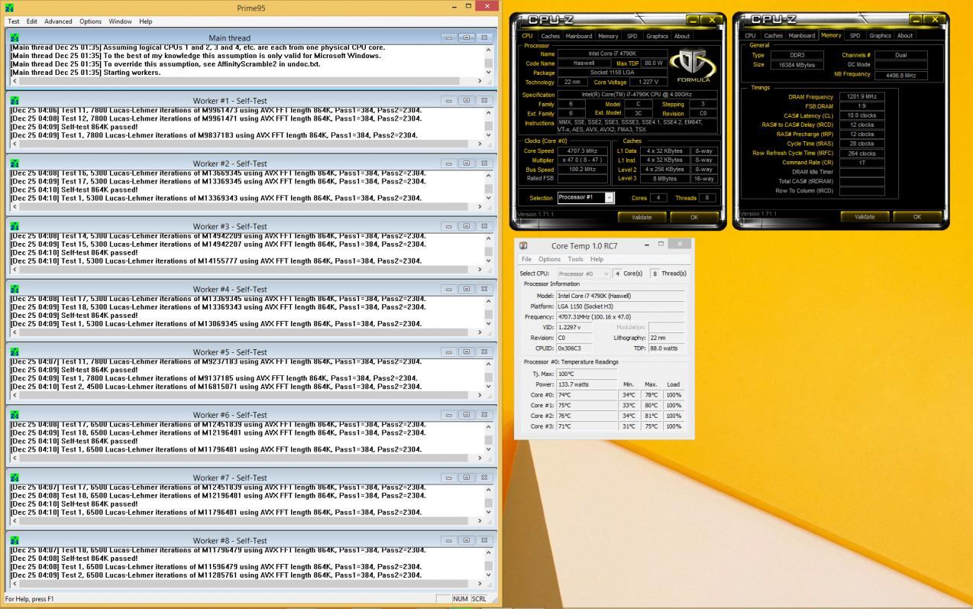Viewport: 973px width, 609px height.
Task: Switch to CPU tab in second CPU-Z
Action: point(751,35)
